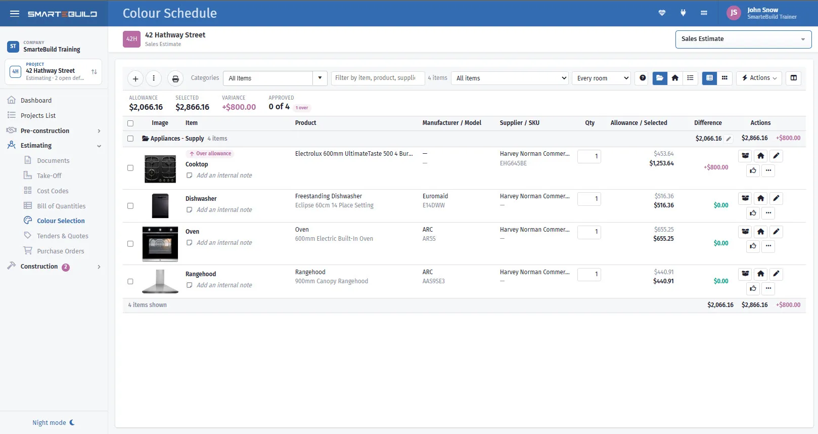Open Bill of Quantities page

(x=61, y=206)
